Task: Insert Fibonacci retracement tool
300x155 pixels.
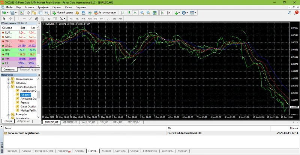Action: click(43, 19)
